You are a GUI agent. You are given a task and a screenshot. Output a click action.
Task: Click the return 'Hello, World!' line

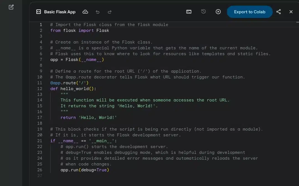(x=88, y=118)
